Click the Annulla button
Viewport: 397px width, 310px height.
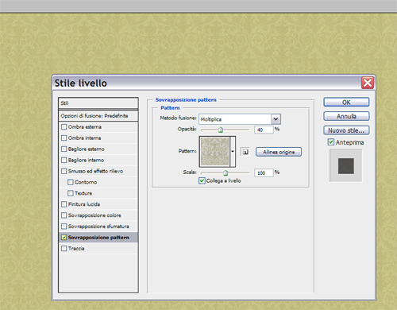346,116
